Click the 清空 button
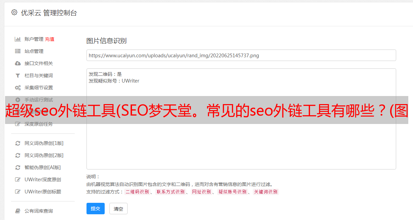413x220 pixels. (x=118, y=209)
